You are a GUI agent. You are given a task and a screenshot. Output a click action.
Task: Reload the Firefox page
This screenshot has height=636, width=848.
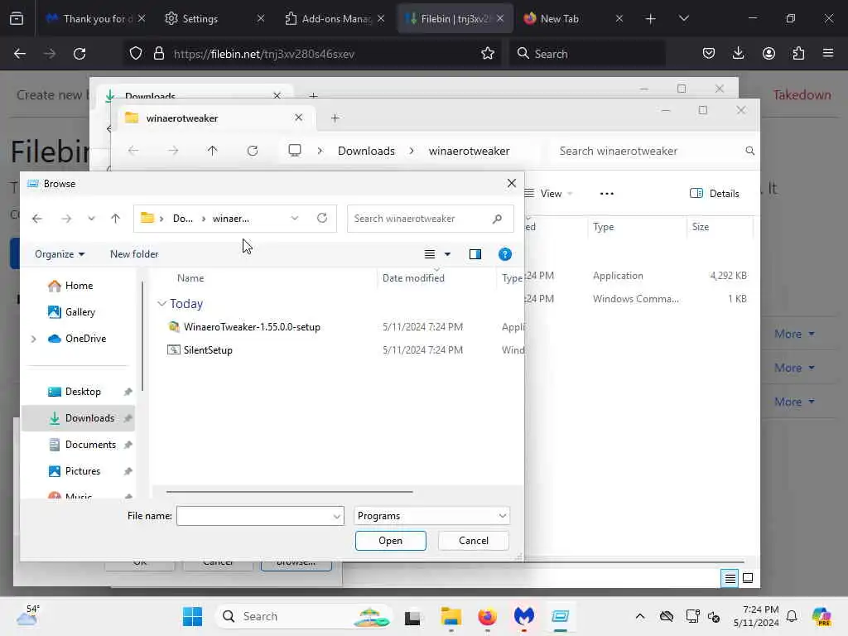tap(79, 54)
